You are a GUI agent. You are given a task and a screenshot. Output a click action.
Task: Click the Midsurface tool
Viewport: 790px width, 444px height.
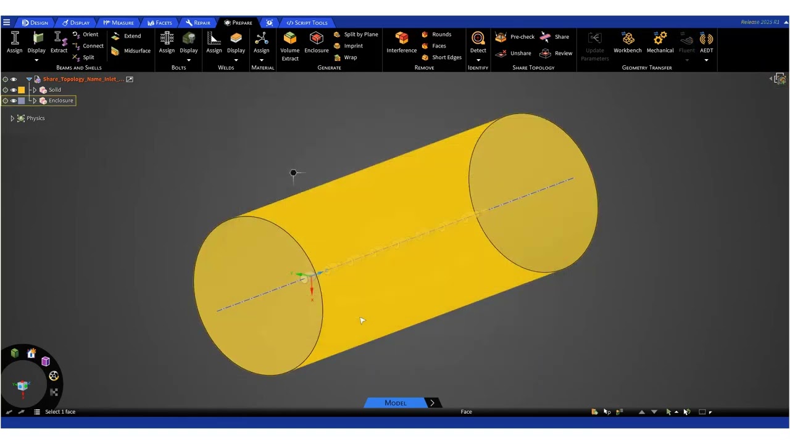click(x=130, y=51)
